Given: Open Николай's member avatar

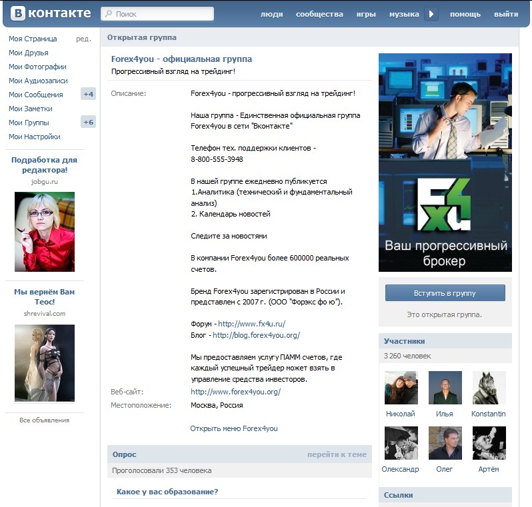Looking at the screenshot, I should pyautogui.click(x=401, y=388).
